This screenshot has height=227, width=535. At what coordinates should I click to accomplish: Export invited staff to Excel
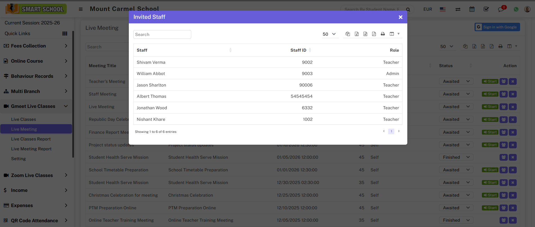pyautogui.click(x=357, y=34)
